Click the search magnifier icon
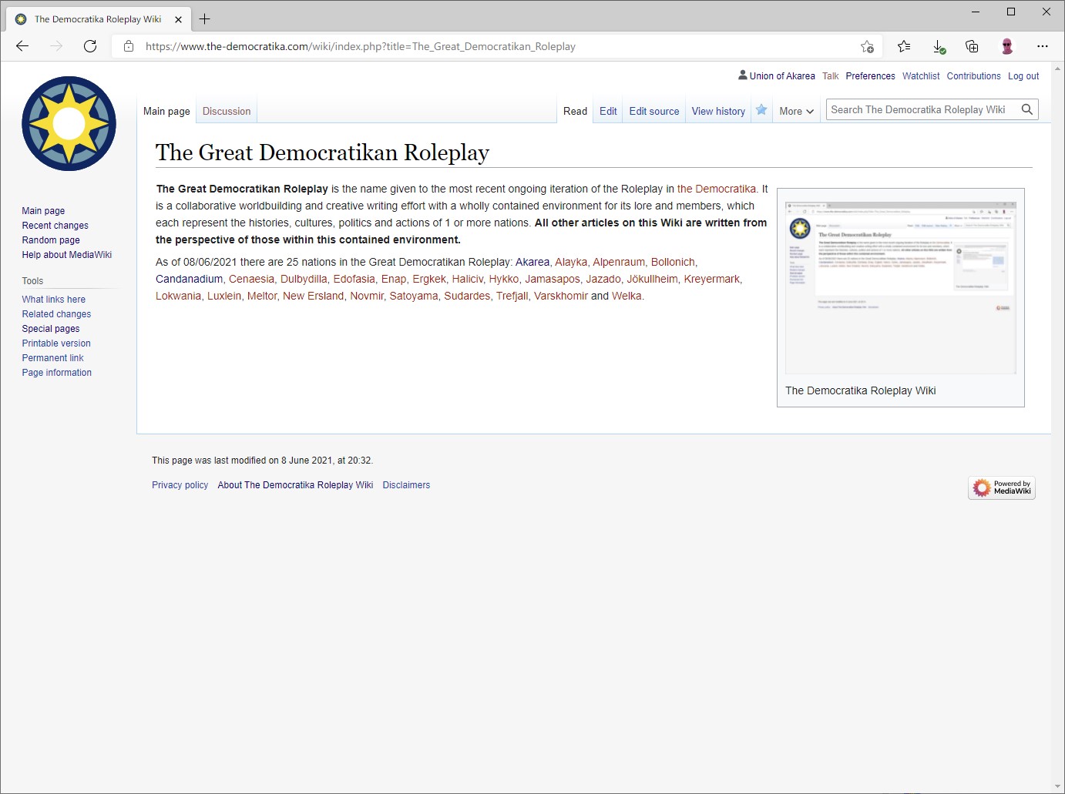Screen dimensions: 1065x794 coord(1026,109)
